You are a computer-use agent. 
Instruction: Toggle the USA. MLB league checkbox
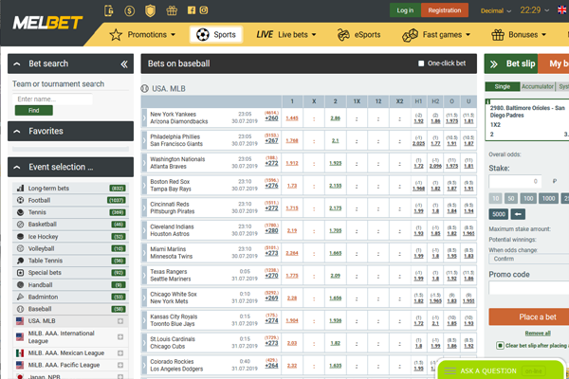point(120,321)
